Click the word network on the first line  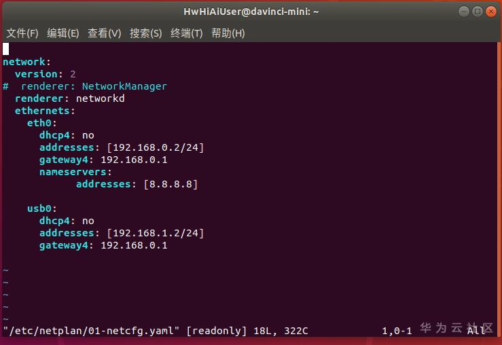[24, 62]
